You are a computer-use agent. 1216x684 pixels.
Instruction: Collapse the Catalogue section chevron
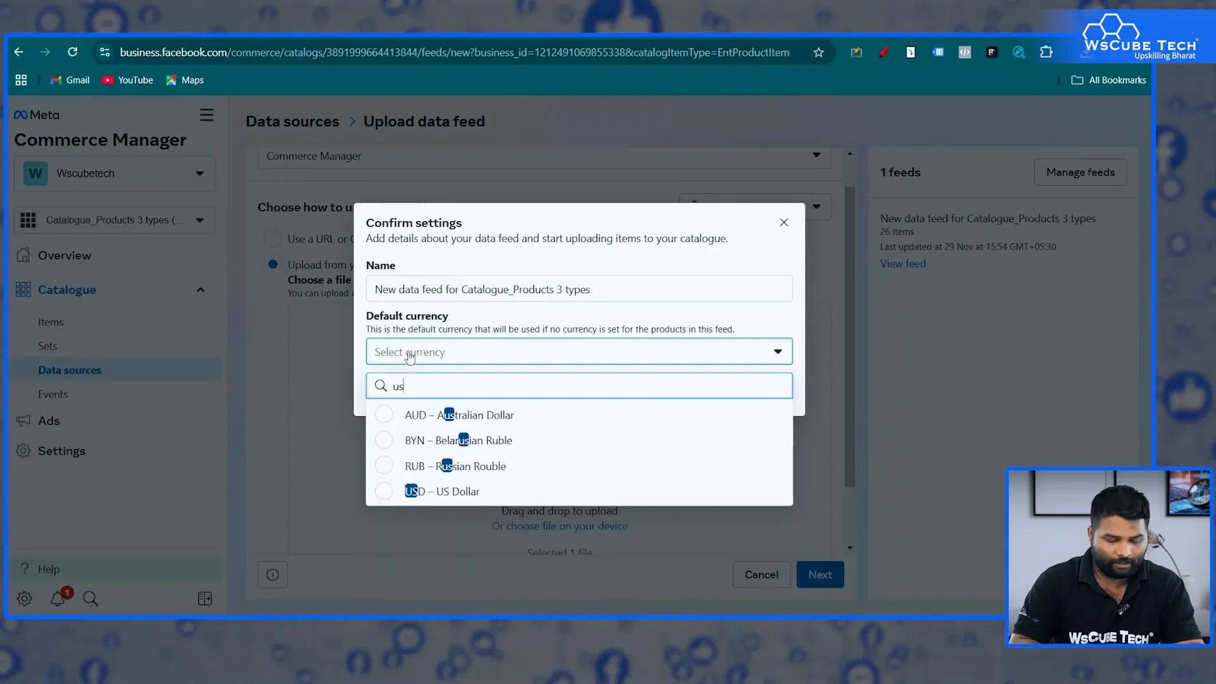pyautogui.click(x=200, y=290)
